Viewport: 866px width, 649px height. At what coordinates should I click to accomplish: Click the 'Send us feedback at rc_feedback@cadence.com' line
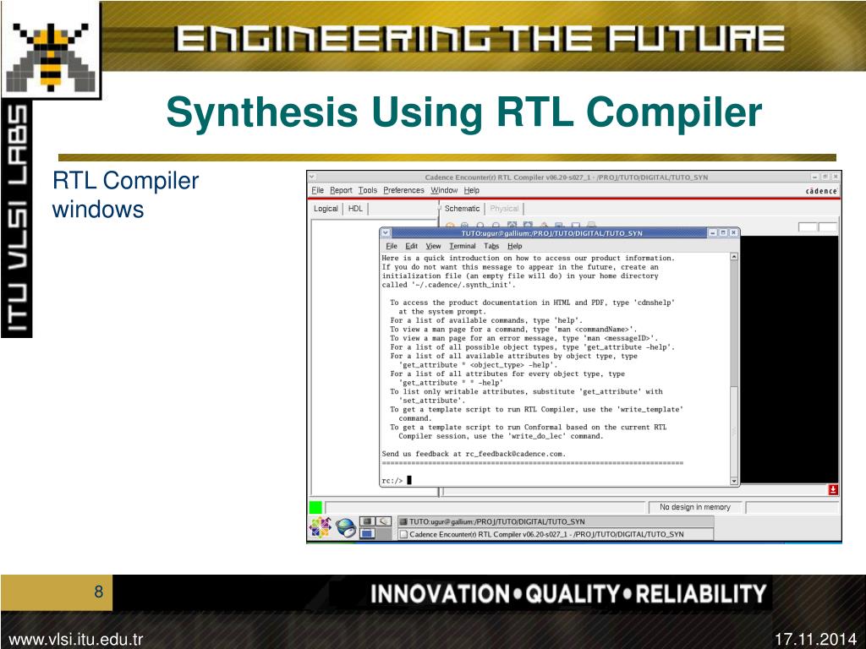click(x=474, y=454)
